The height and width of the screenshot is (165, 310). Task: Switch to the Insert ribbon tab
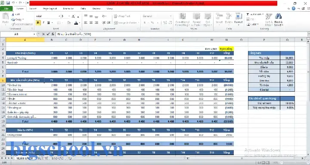pos(33,9)
